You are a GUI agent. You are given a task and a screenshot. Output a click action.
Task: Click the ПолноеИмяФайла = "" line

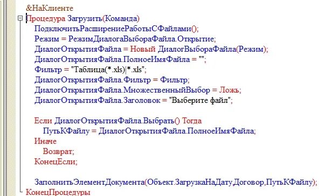(x=120, y=59)
